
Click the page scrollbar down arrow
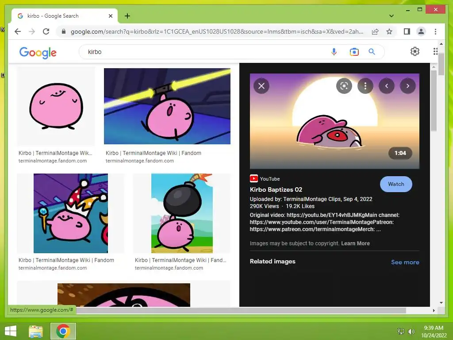(x=441, y=303)
